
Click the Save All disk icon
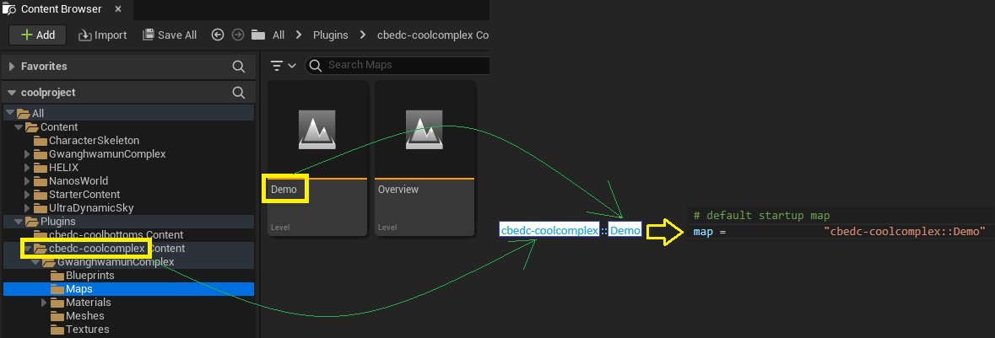(x=149, y=35)
